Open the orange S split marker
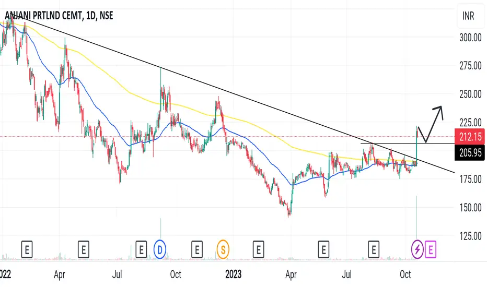The height and width of the screenshot is (287, 487). click(223, 249)
